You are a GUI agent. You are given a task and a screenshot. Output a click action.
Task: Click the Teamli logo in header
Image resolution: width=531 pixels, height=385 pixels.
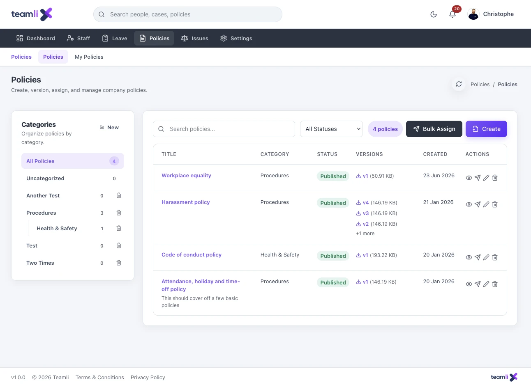coord(32,14)
